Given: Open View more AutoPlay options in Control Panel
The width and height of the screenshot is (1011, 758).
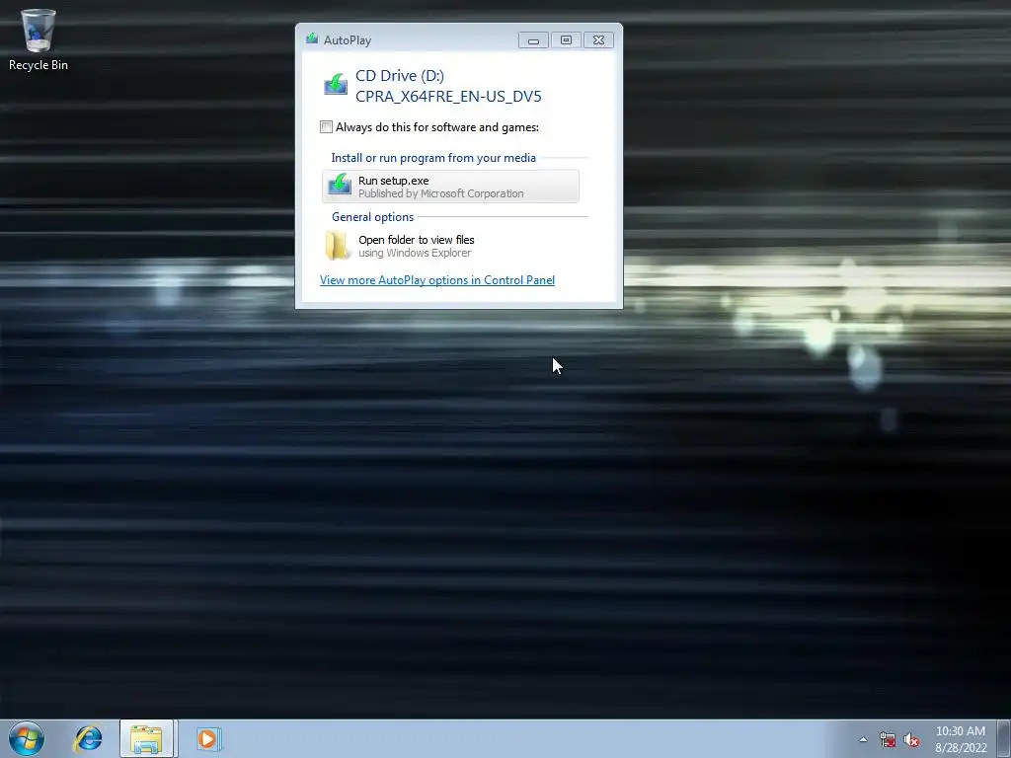Looking at the screenshot, I should [x=437, y=279].
